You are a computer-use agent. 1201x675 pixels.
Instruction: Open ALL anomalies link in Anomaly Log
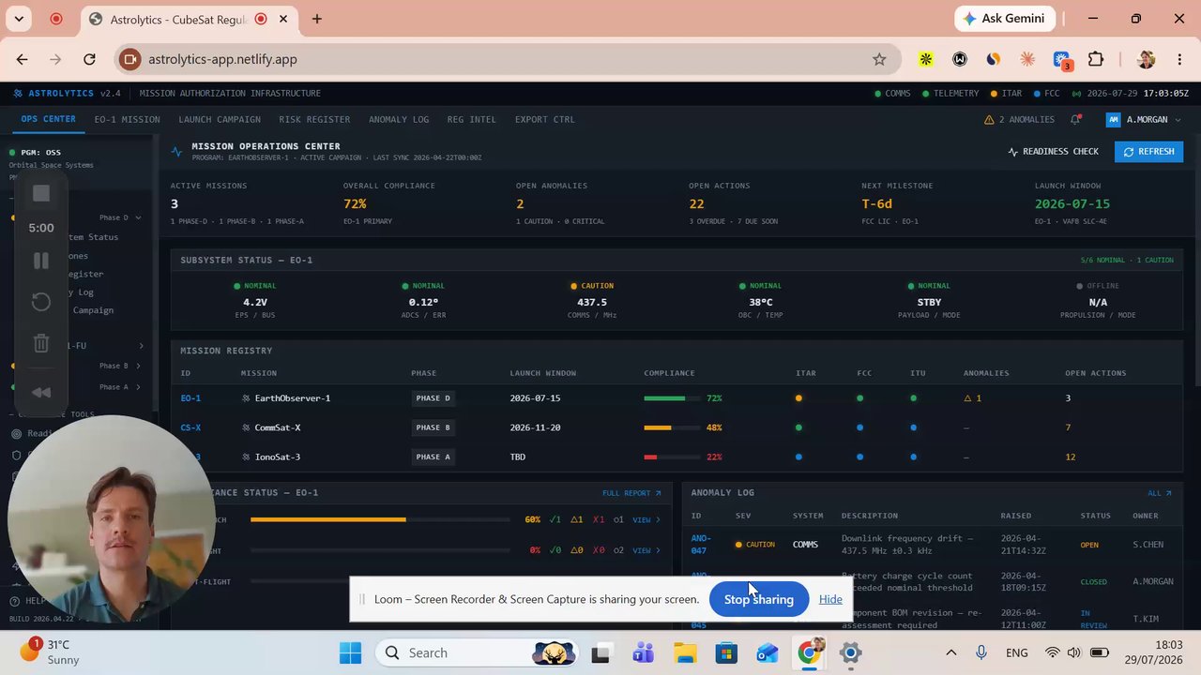(x=1160, y=493)
